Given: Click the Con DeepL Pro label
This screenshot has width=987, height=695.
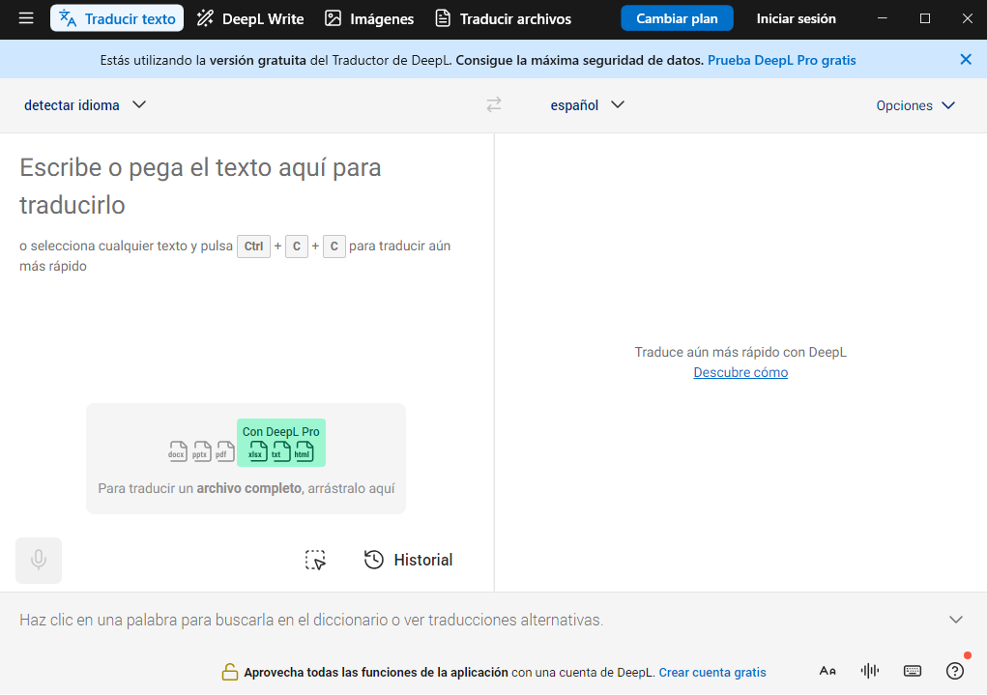Looking at the screenshot, I should click(280, 432).
